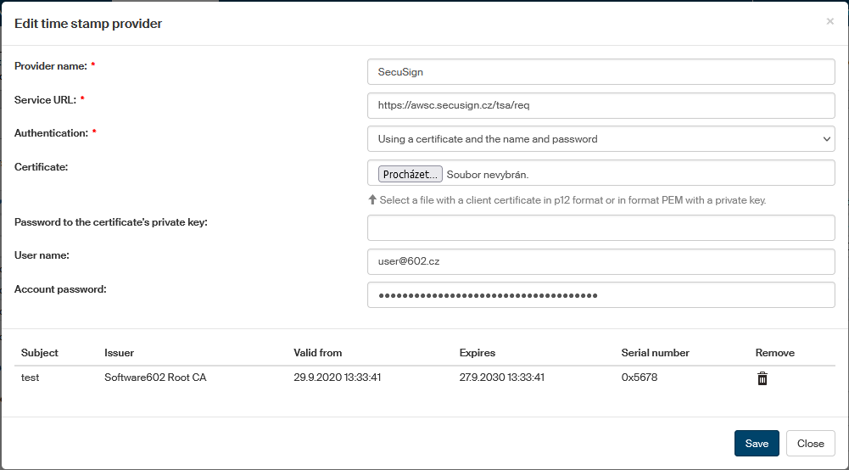Click the Expires column header
The height and width of the screenshot is (470, 849).
pos(477,353)
